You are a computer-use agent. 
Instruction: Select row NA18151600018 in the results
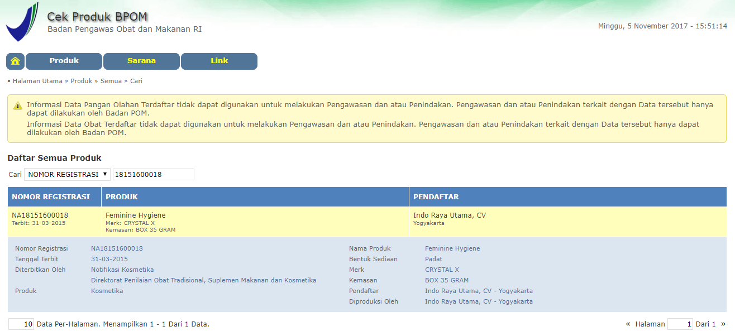(x=367, y=222)
